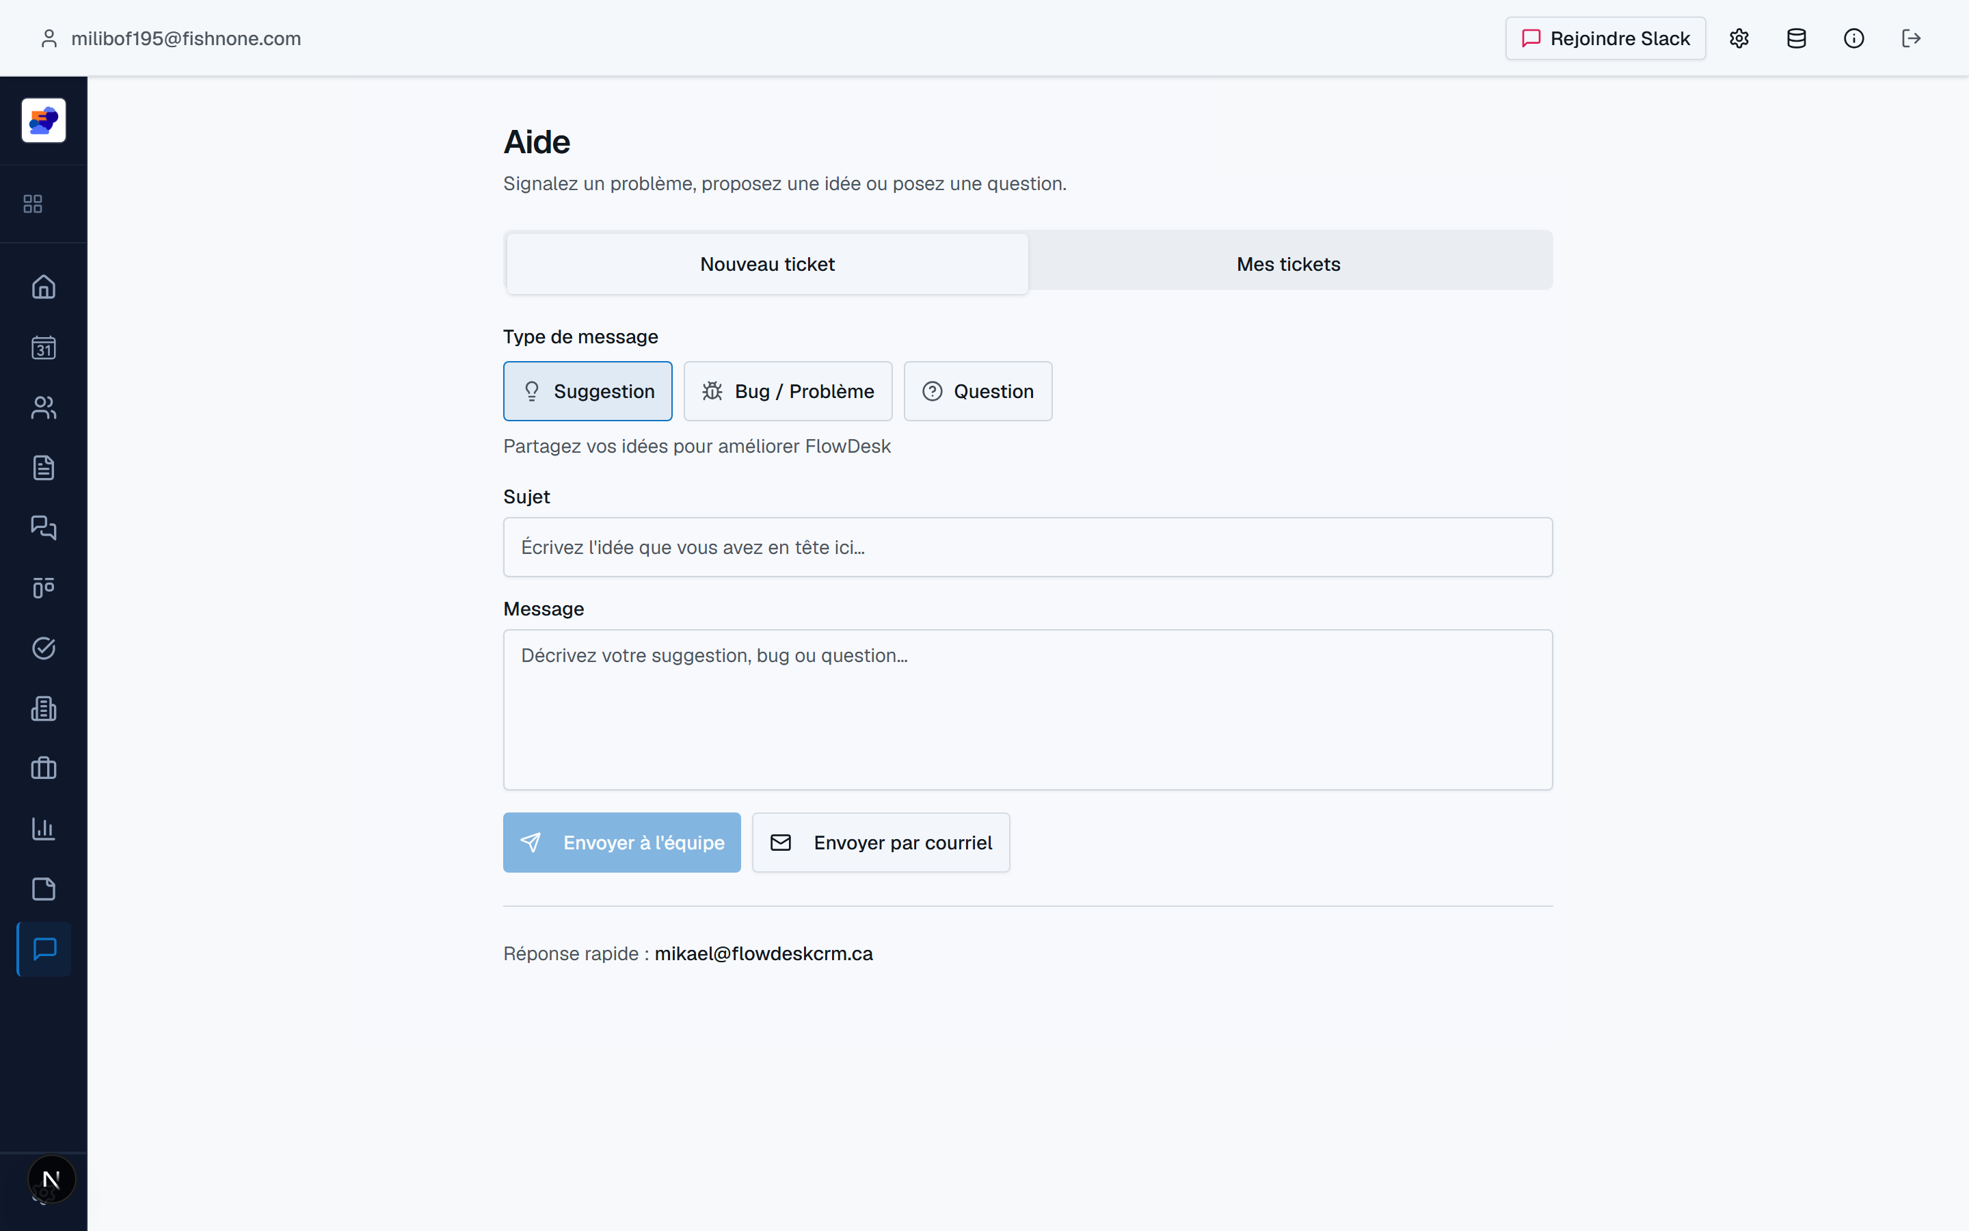
Task: Open the invoices receipt icon
Action: click(x=44, y=709)
